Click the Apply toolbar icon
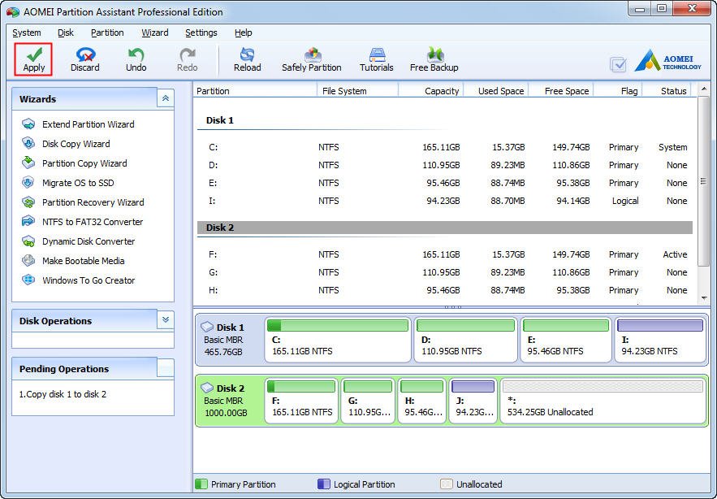This screenshot has height=499, width=717. [x=33, y=59]
